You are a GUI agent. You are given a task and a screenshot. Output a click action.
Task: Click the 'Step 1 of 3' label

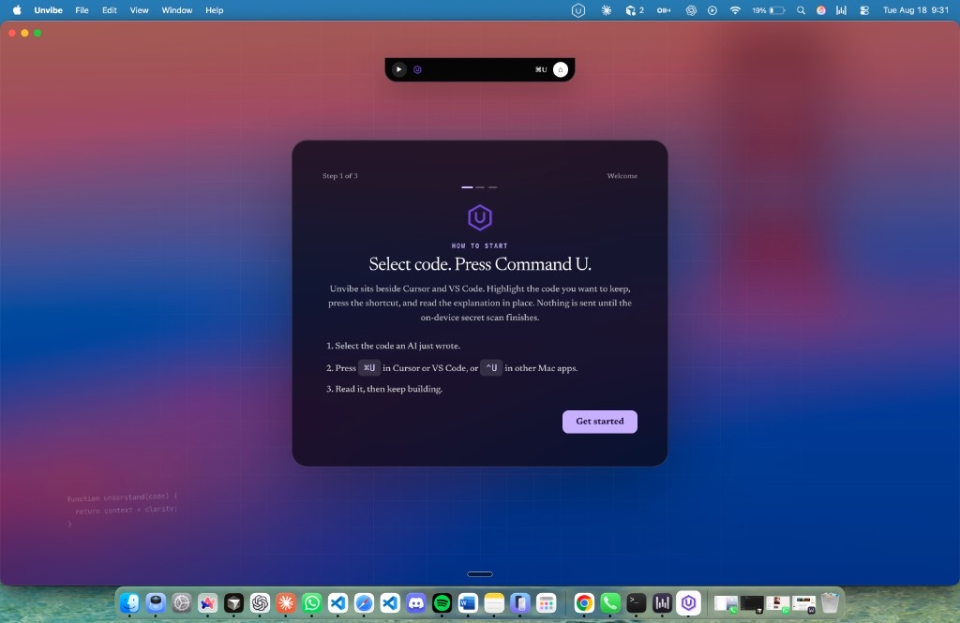(x=339, y=175)
